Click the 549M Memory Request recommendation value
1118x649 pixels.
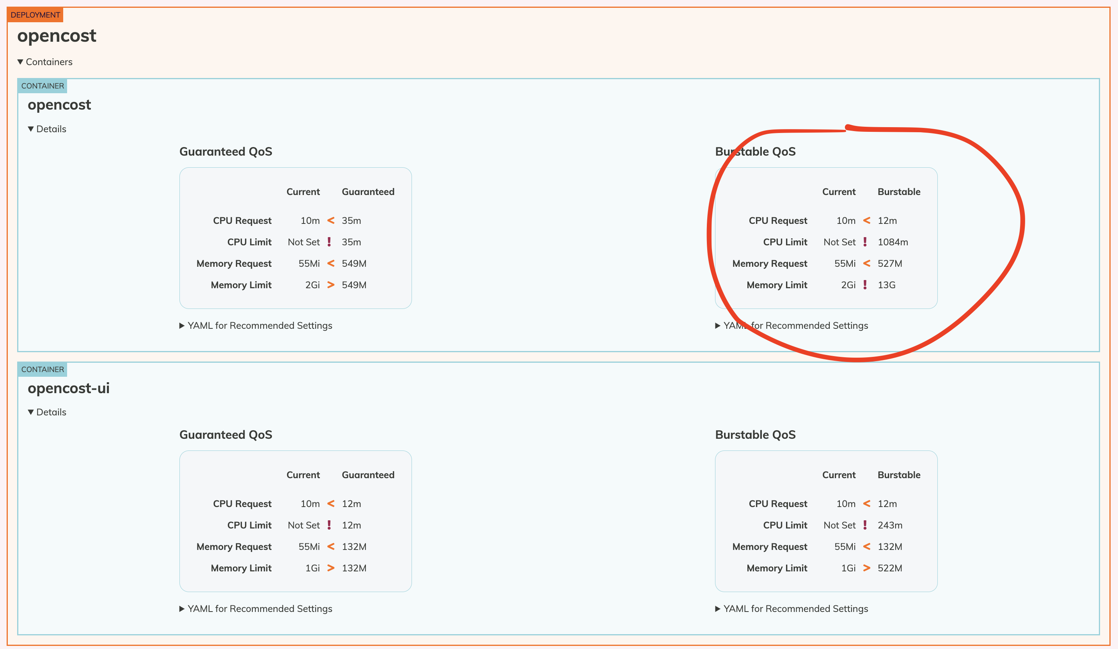(354, 263)
